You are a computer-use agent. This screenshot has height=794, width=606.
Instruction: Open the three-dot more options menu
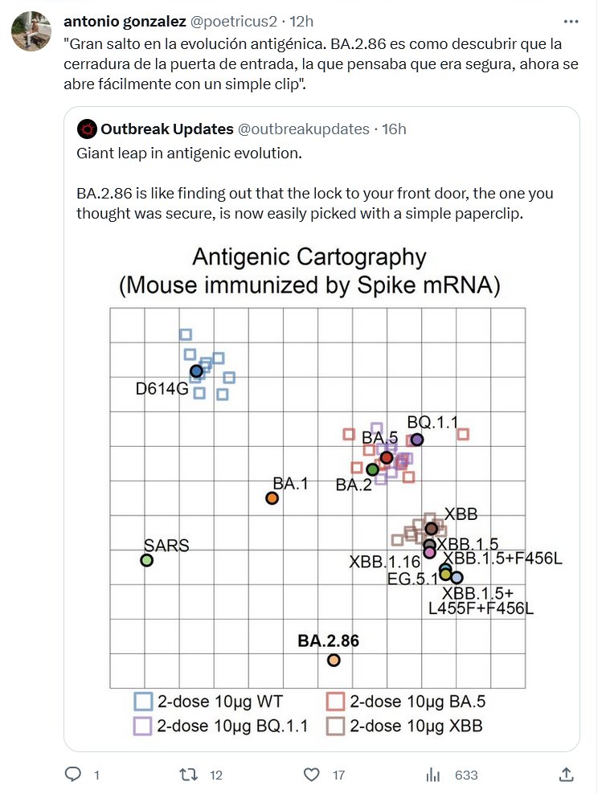pyautogui.click(x=571, y=21)
